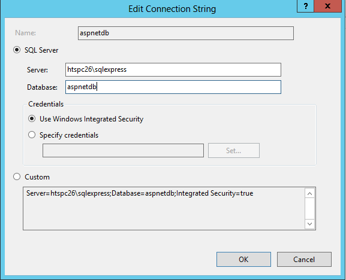
Task: Click the Edit Connection String title bar
Action: (172, 9)
